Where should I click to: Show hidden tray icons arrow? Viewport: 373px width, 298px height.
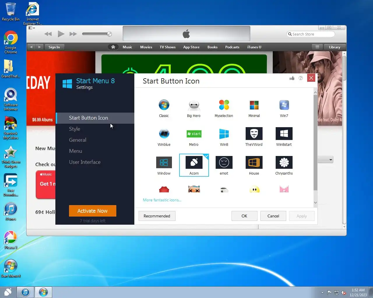tap(322, 292)
